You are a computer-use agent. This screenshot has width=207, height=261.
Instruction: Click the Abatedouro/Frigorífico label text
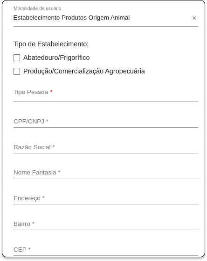point(56,58)
